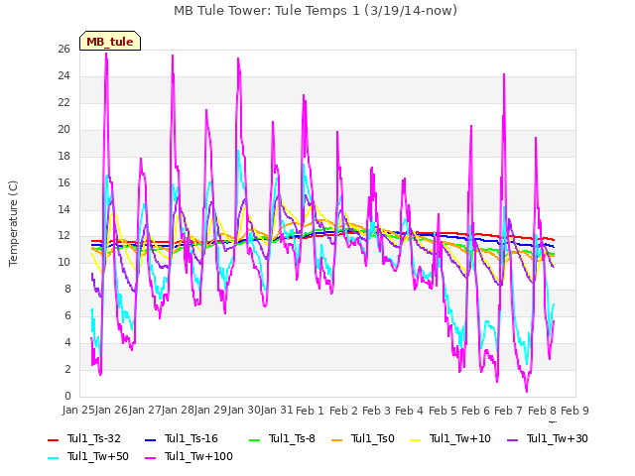Click the 22 y-axis tick value
The image size is (635, 476).
click(x=63, y=103)
